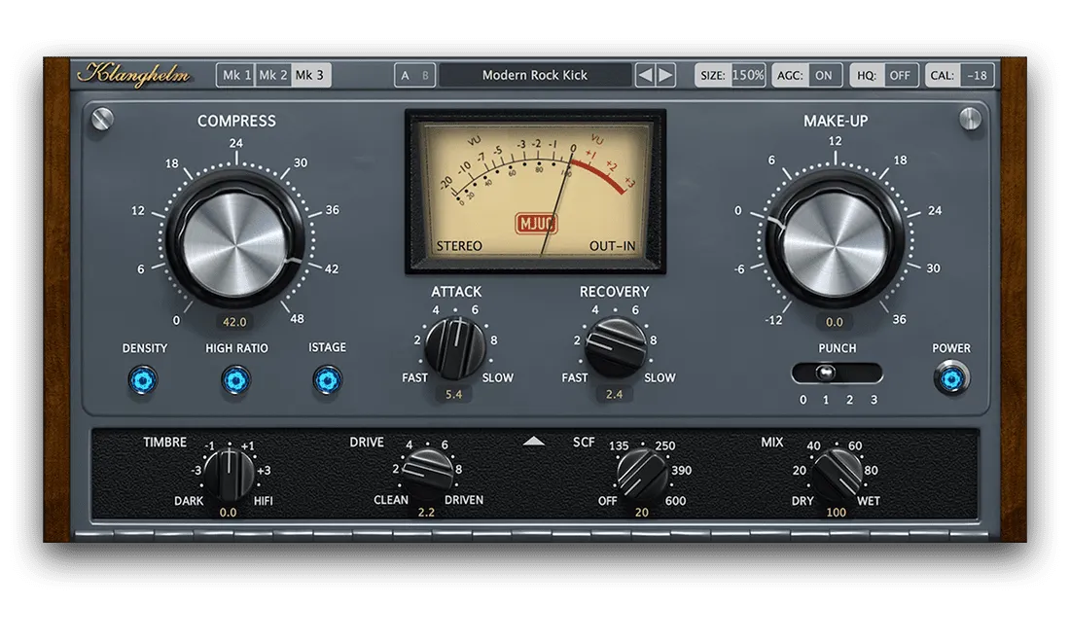Click the TIMBRE knob
Image resolution: width=1070 pixels, height=642 pixels.
point(230,474)
